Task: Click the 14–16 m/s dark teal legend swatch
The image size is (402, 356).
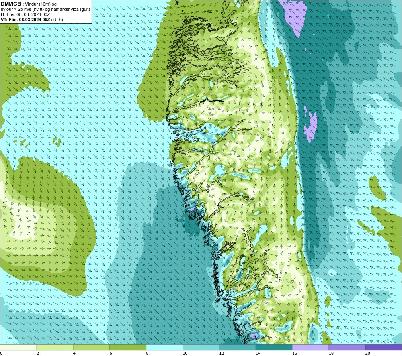Action: (x=274, y=348)
